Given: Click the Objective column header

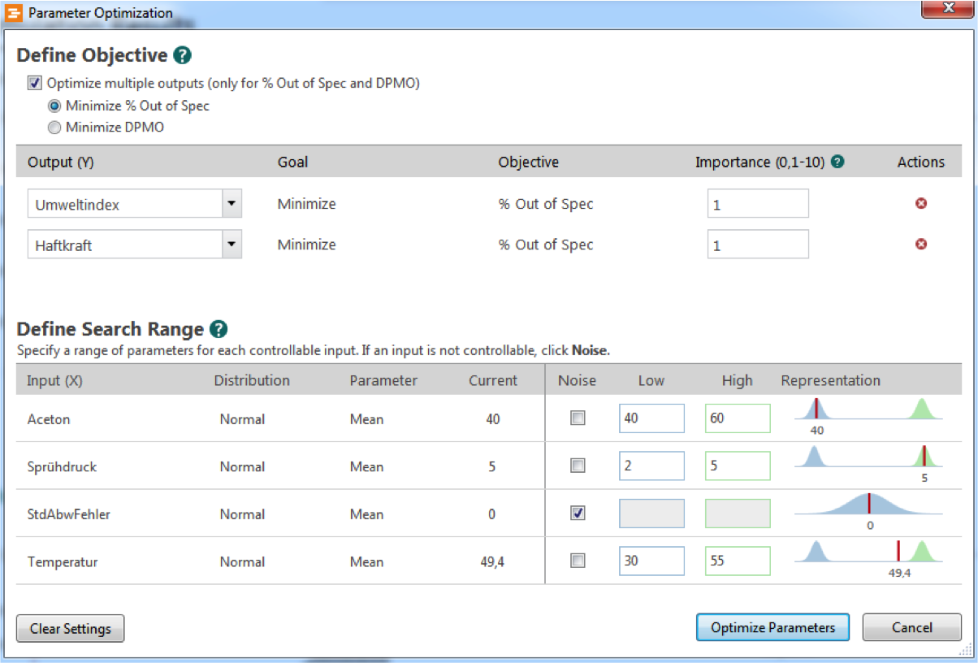Looking at the screenshot, I should pos(528,162).
